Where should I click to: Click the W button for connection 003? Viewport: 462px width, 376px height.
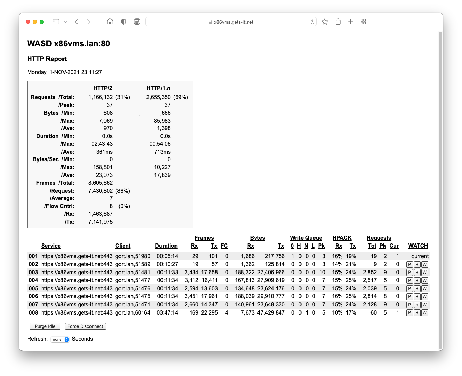(x=424, y=273)
